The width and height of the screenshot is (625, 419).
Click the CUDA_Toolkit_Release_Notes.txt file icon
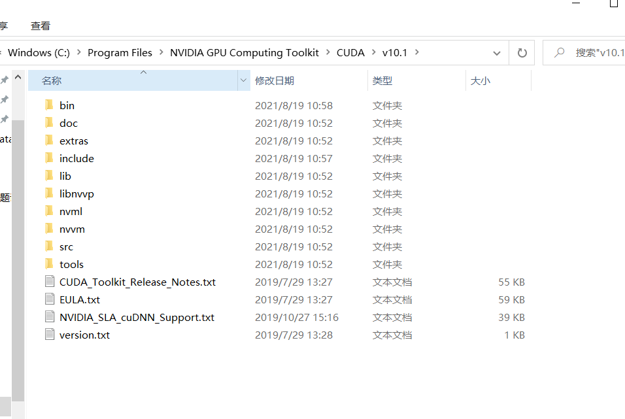[x=50, y=282]
